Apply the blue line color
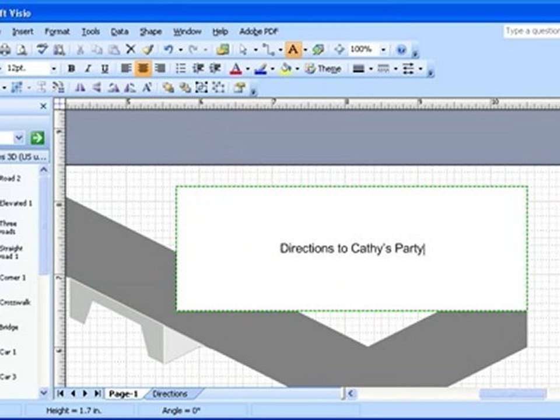The image size is (560, 420). pyautogui.click(x=261, y=68)
